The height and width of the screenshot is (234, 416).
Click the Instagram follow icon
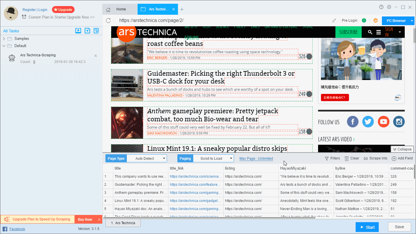click(399, 122)
